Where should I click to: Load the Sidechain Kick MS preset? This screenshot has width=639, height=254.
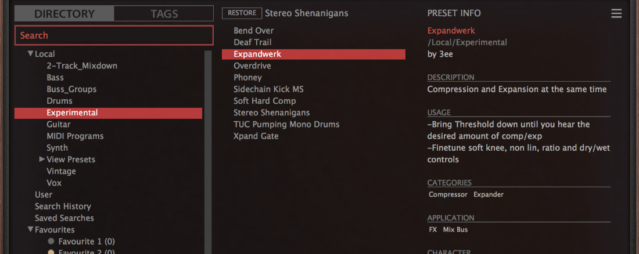(x=268, y=89)
